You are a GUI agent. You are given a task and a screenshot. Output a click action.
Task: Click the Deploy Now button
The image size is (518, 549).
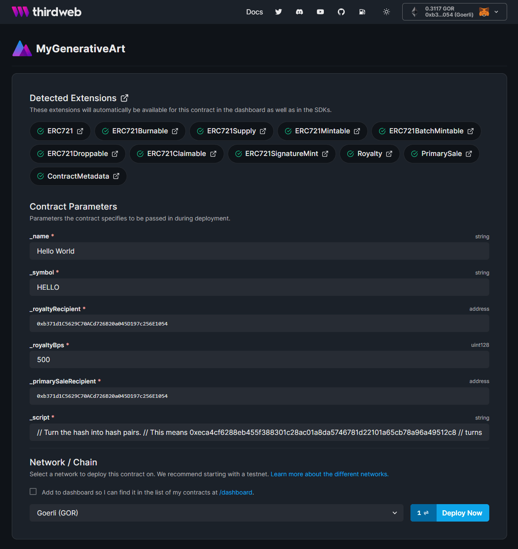pos(462,513)
